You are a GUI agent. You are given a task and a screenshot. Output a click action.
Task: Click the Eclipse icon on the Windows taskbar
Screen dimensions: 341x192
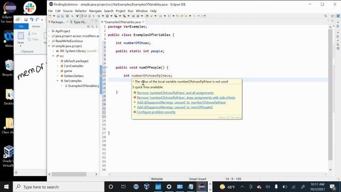201,187
